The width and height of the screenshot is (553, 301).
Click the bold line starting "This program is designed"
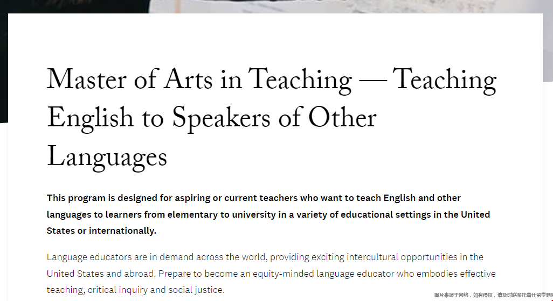[x=253, y=198]
